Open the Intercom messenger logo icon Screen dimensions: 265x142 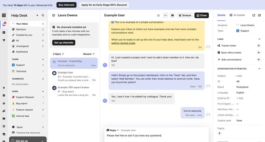pos(4,15)
